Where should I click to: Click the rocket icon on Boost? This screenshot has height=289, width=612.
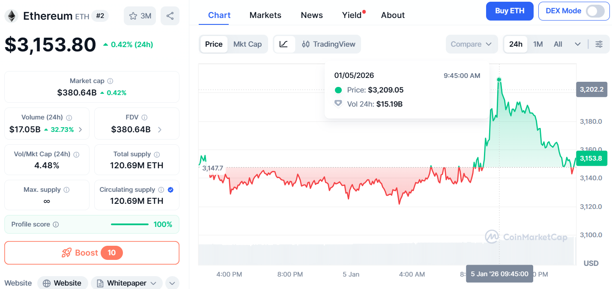click(66, 253)
